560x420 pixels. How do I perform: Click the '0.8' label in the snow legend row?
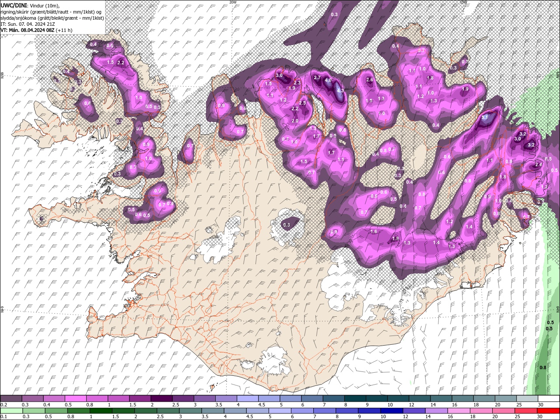[x=90, y=405]
